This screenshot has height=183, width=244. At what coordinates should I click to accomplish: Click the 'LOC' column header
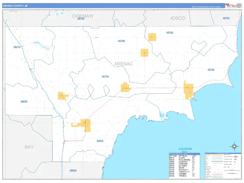194,156
